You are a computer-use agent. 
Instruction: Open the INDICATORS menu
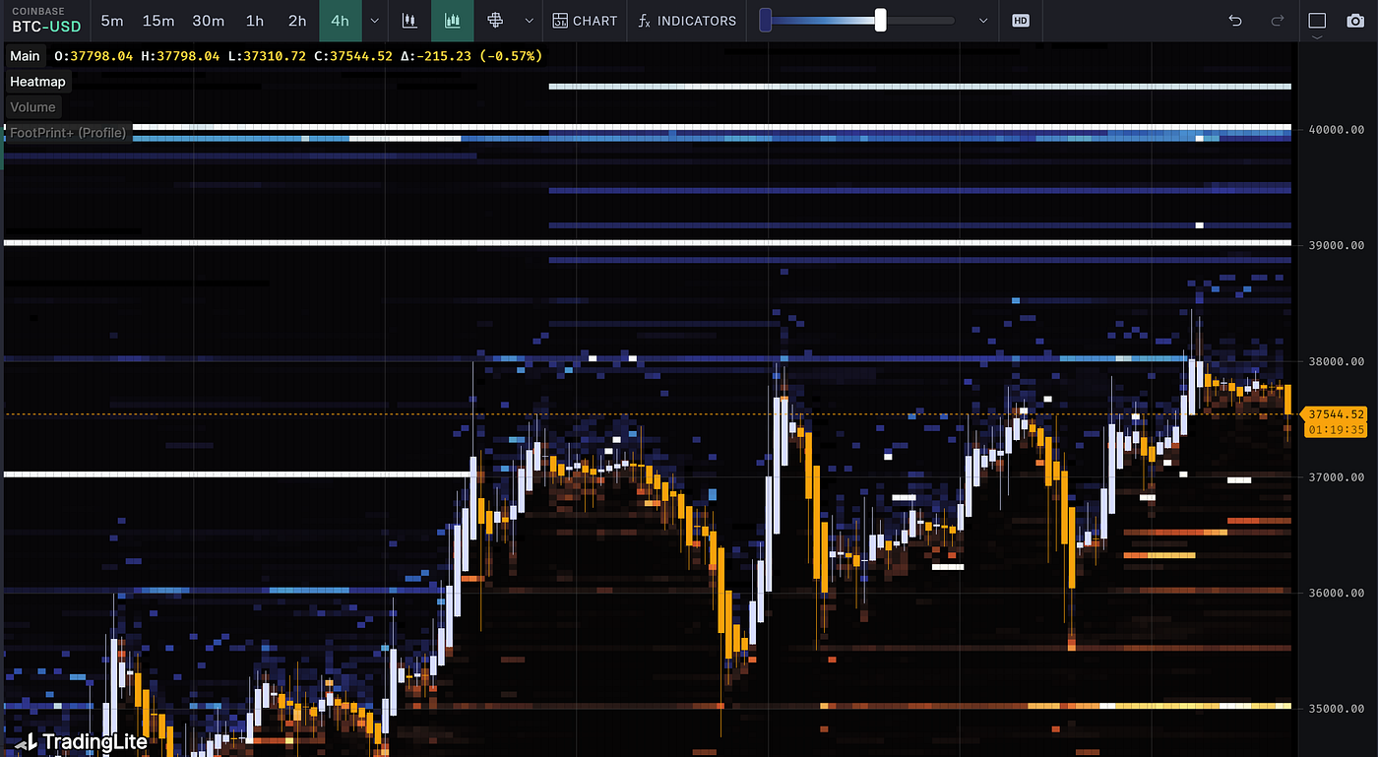coord(687,20)
